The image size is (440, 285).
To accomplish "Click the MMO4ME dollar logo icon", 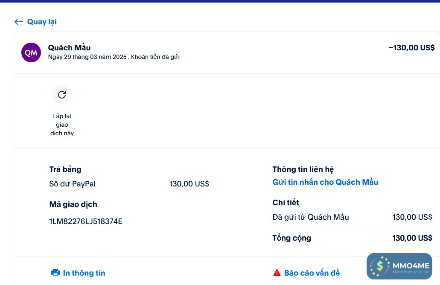I will (x=379, y=267).
